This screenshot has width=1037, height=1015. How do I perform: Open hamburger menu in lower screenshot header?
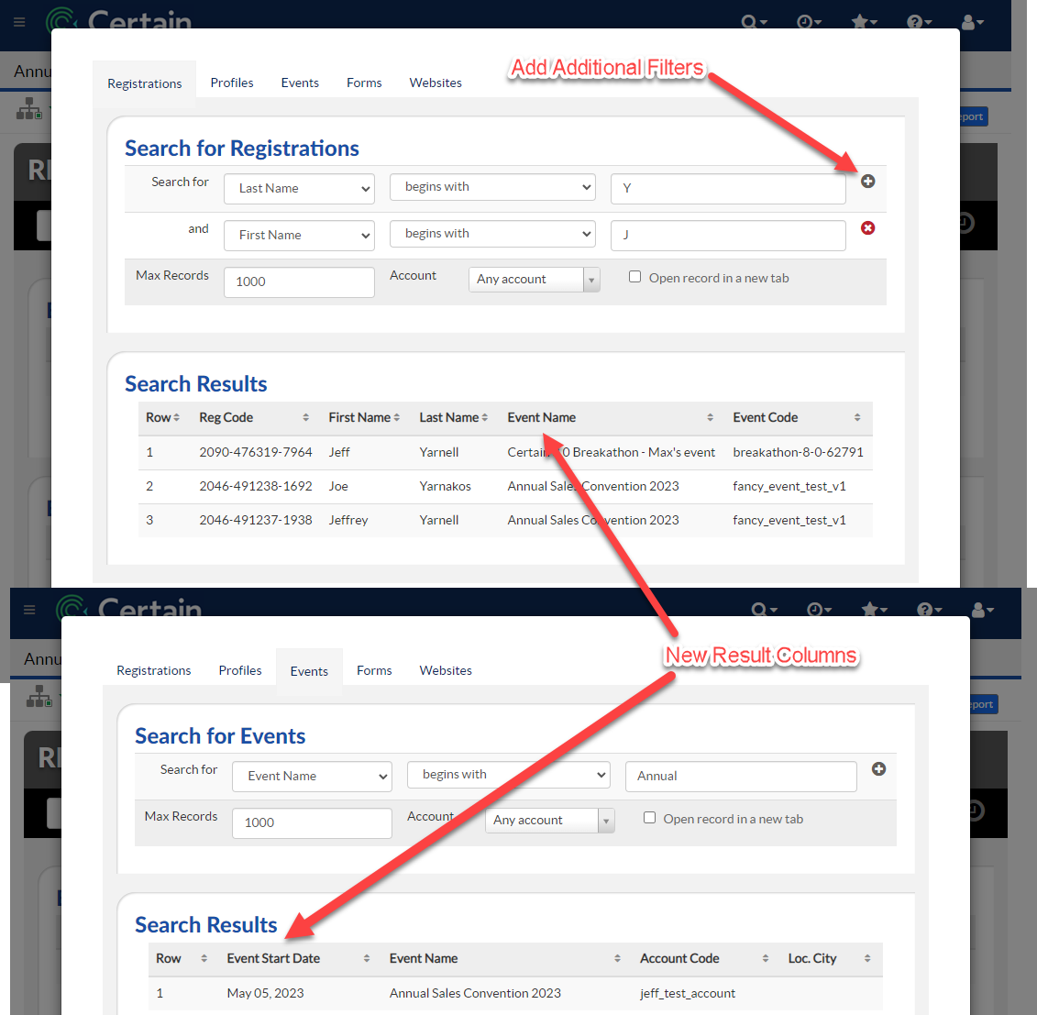tap(29, 610)
